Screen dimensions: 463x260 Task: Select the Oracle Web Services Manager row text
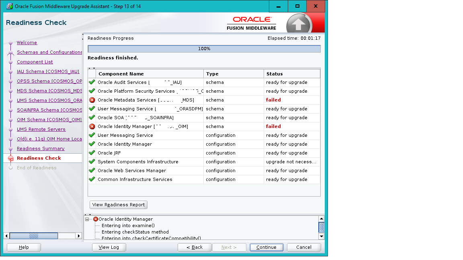pos(132,171)
